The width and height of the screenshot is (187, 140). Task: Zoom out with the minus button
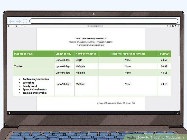pos(86,26)
